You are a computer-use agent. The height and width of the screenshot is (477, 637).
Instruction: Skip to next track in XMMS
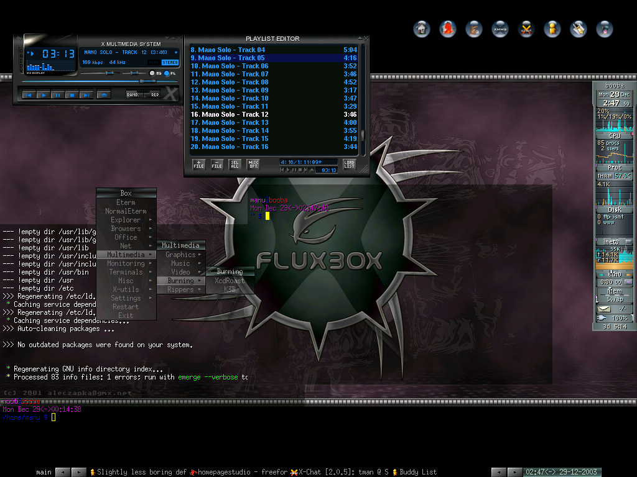coord(86,95)
